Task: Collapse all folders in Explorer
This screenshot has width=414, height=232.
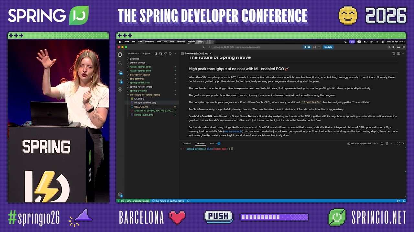Action: pos(170,53)
